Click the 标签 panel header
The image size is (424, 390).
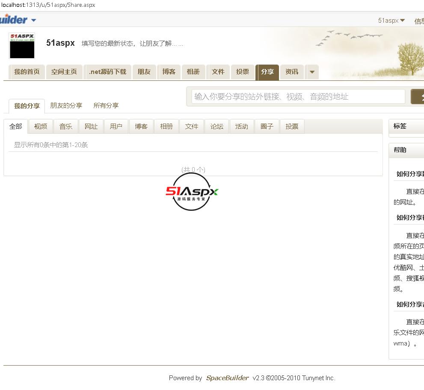click(x=406, y=126)
